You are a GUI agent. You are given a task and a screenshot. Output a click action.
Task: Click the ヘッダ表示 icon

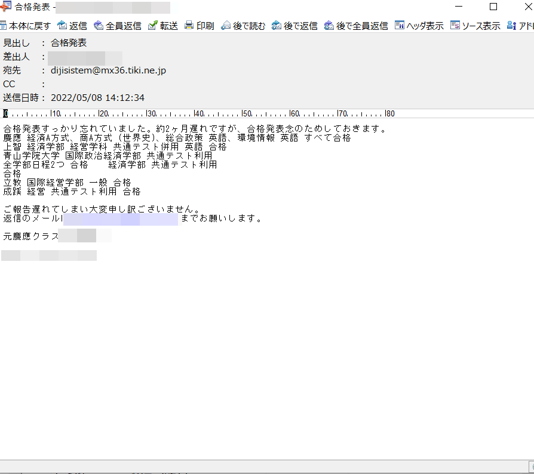pyautogui.click(x=400, y=25)
